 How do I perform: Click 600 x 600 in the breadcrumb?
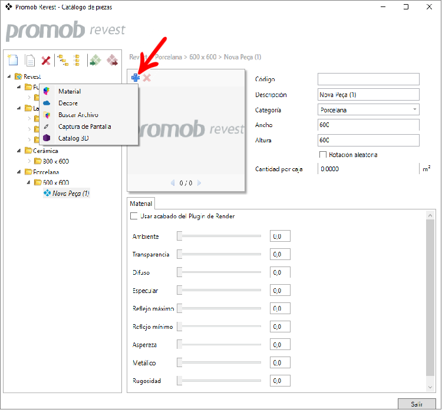point(203,57)
